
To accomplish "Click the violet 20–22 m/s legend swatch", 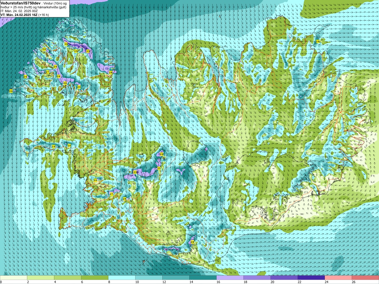I will tap(284, 278).
